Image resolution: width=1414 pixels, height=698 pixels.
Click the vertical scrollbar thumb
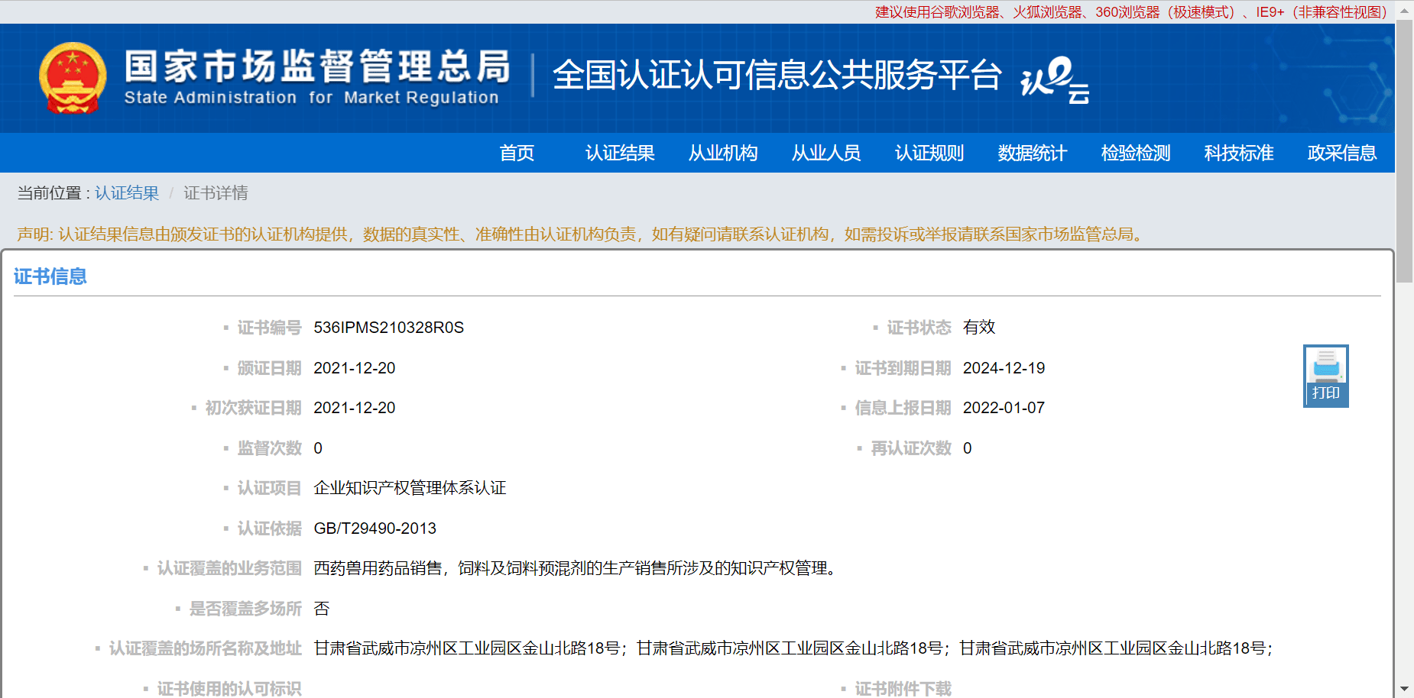pyautogui.click(x=1404, y=153)
